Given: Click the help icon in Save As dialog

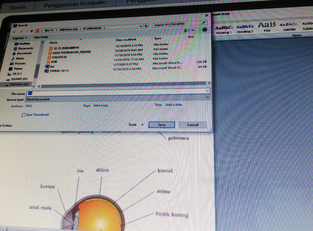Looking at the screenshot, I should (205, 30).
